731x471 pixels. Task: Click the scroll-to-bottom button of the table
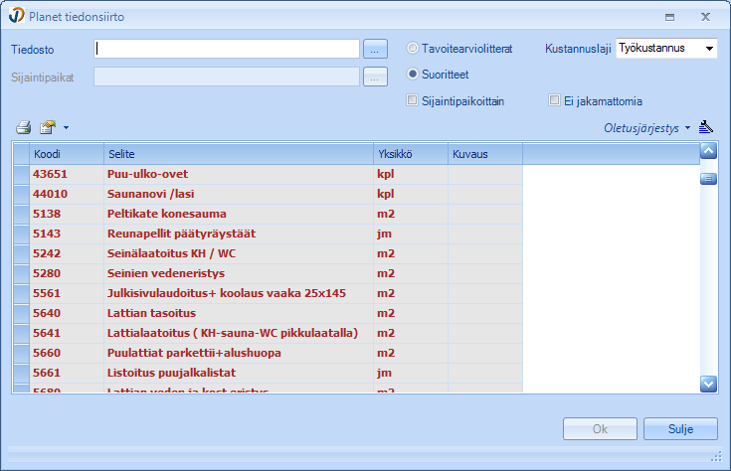[709, 383]
